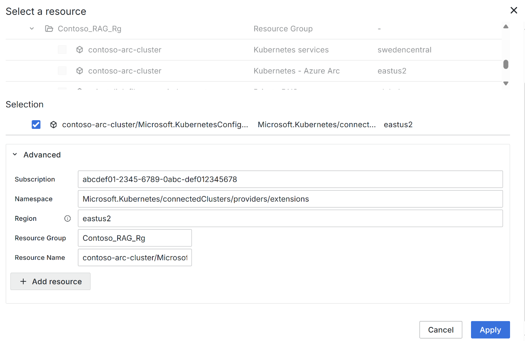Click cube icon in Kubernetes - Azure Arc row
Viewport: 525px width, 341px height.
coord(80,71)
